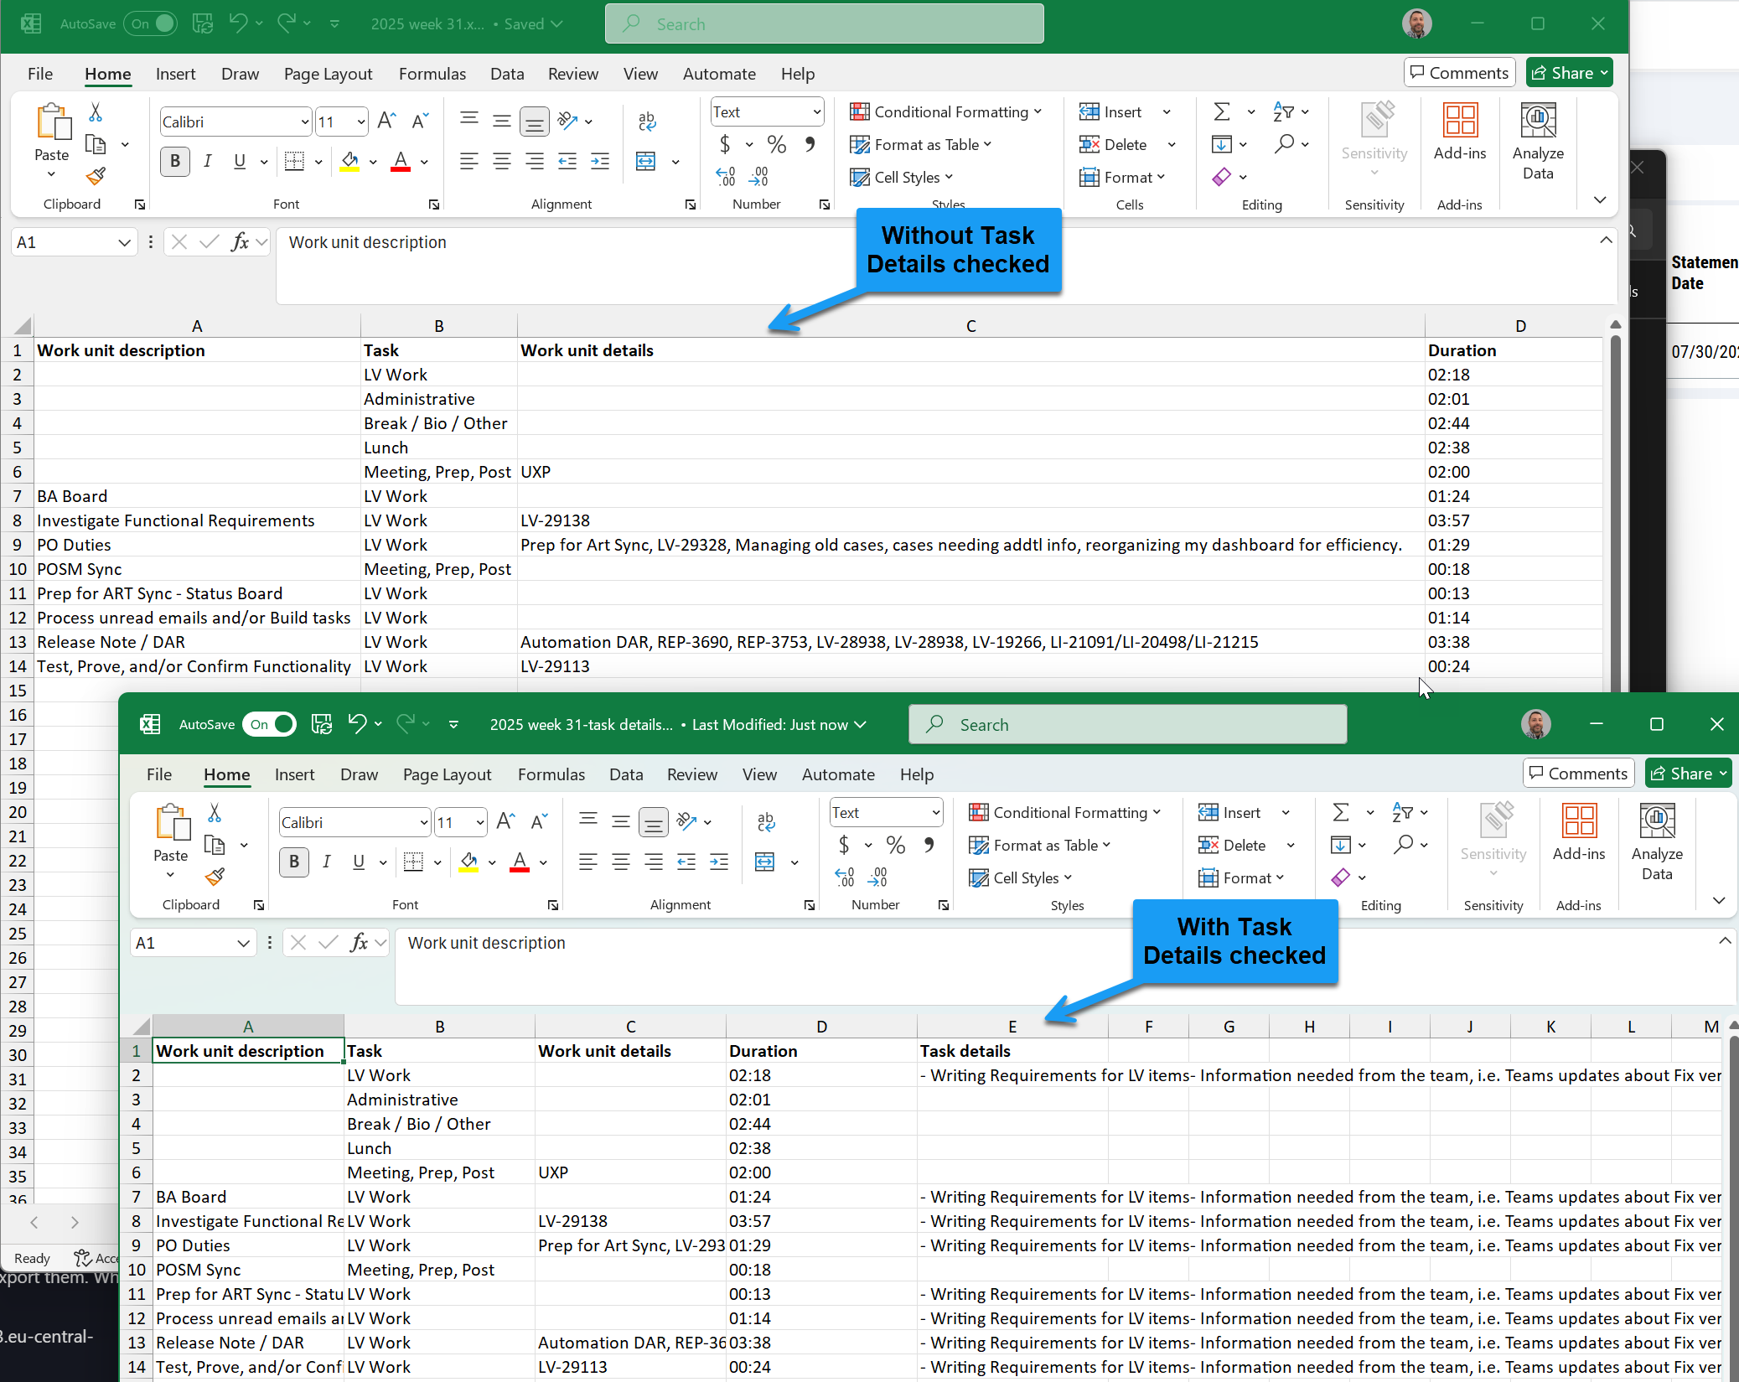The height and width of the screenshot is (1382, 1739).
Task: Expand formula bar in task details window
Action: (x=1725, y=941)
